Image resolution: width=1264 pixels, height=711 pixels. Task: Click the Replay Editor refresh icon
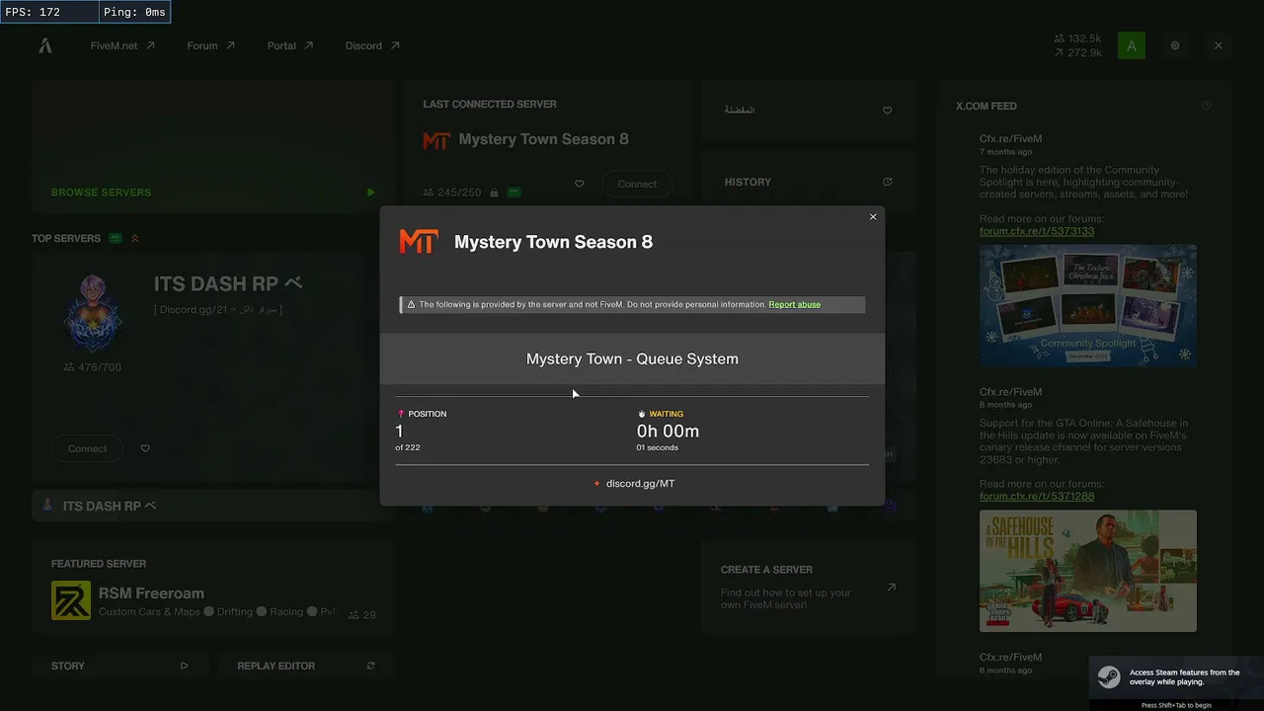(x=370, y=666)
